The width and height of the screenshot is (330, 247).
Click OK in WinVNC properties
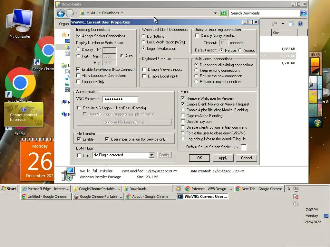199,158
